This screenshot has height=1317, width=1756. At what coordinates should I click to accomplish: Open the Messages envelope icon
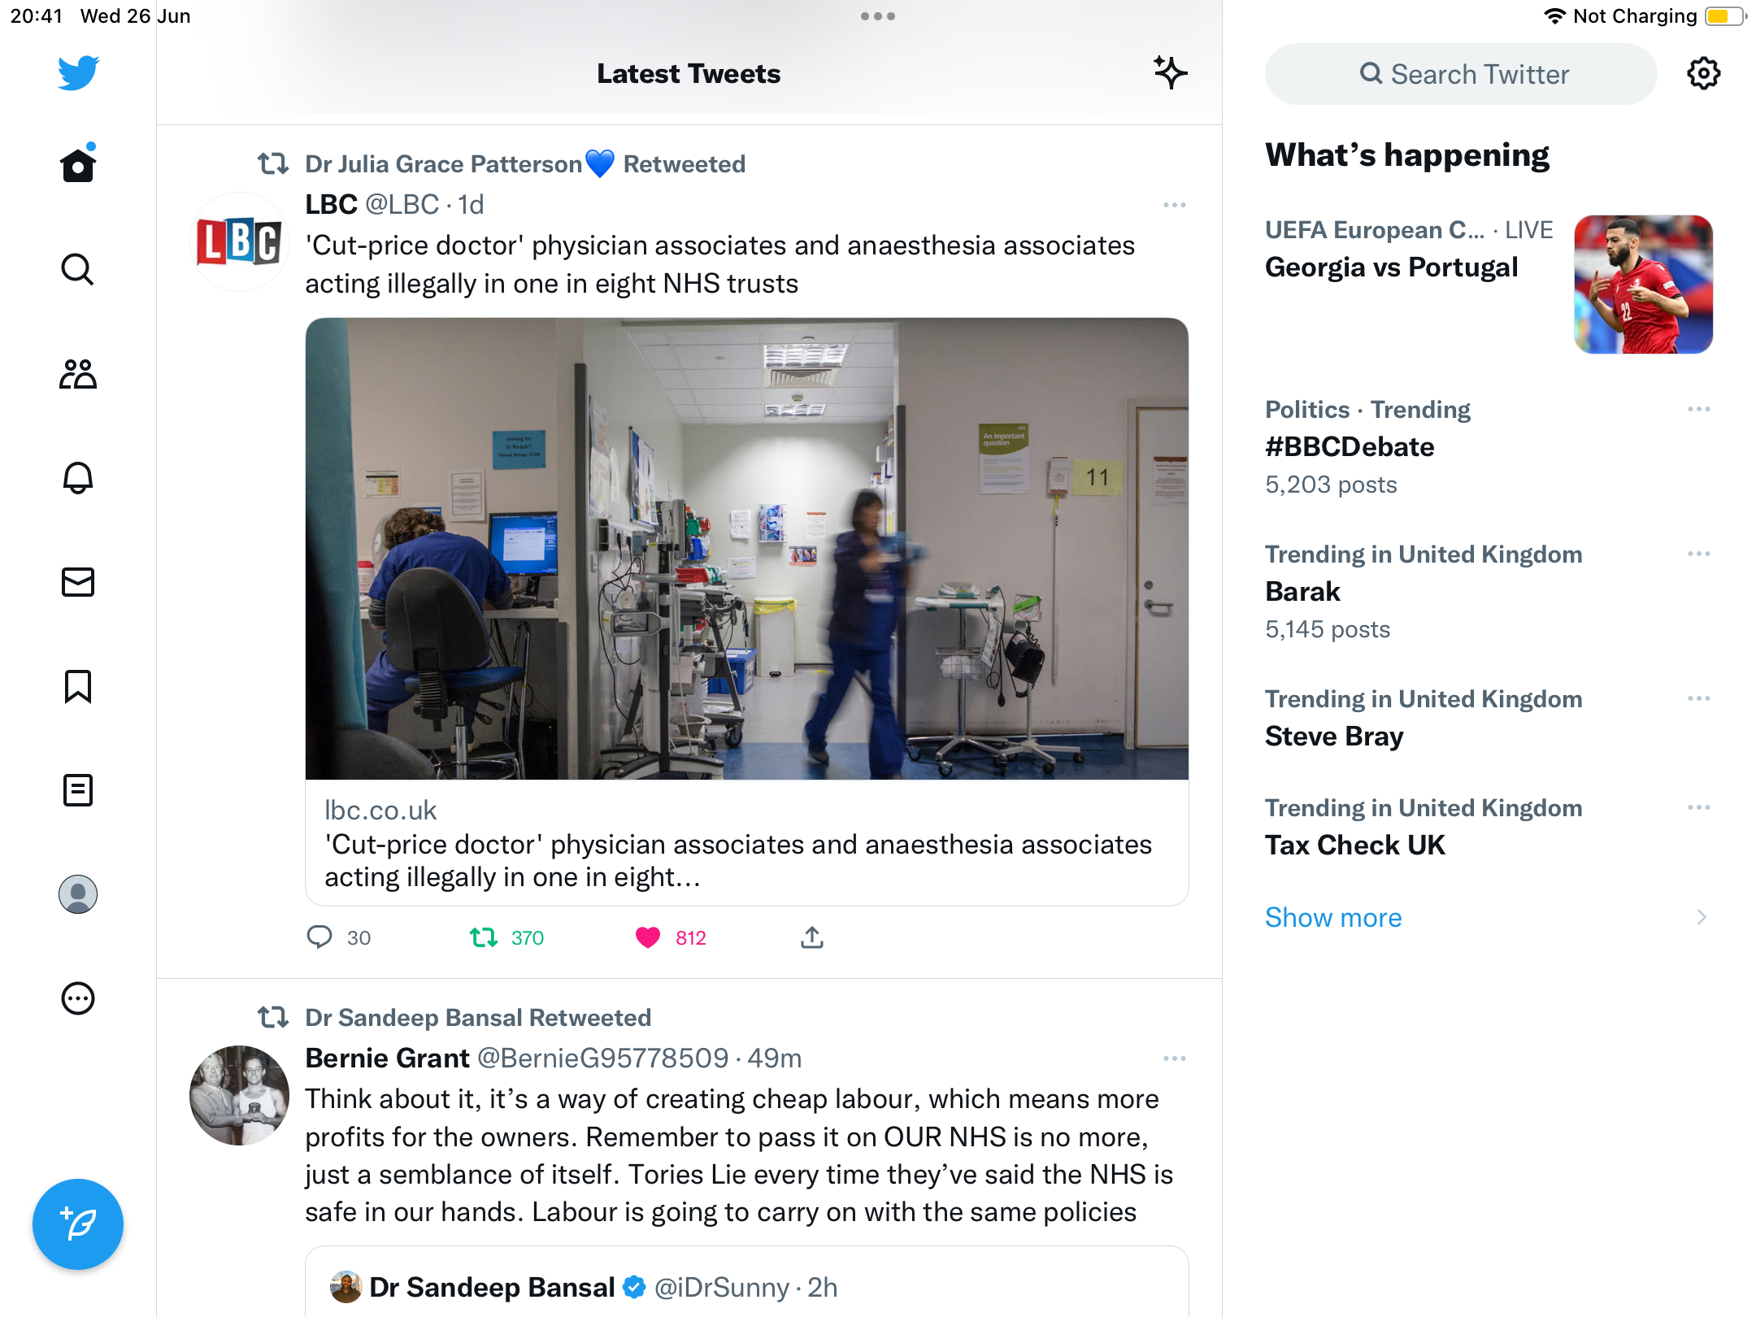coord(78,582)
